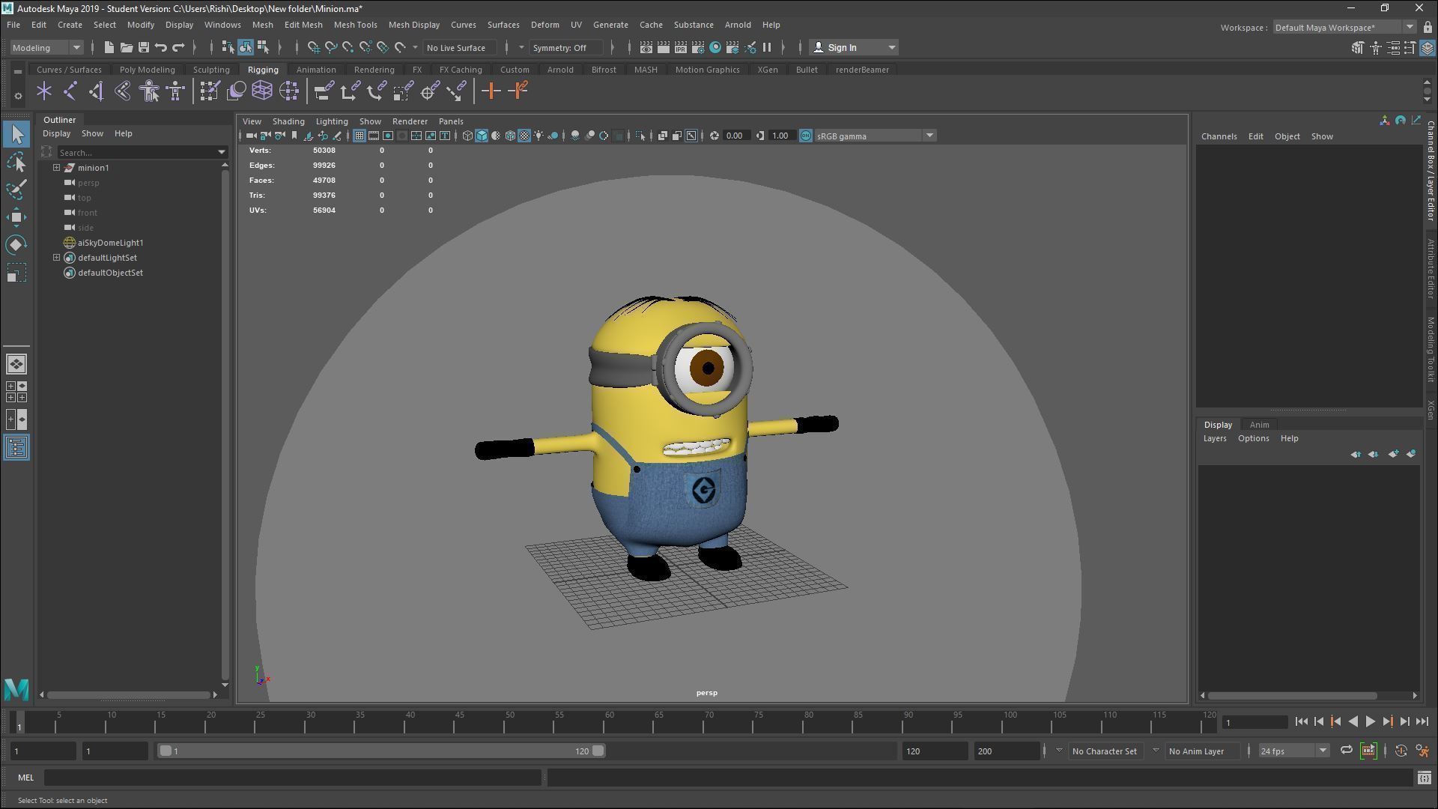1438x809 pixels.
Task: Click frame 60 on the time slider
Action: (x=608, y=724)
